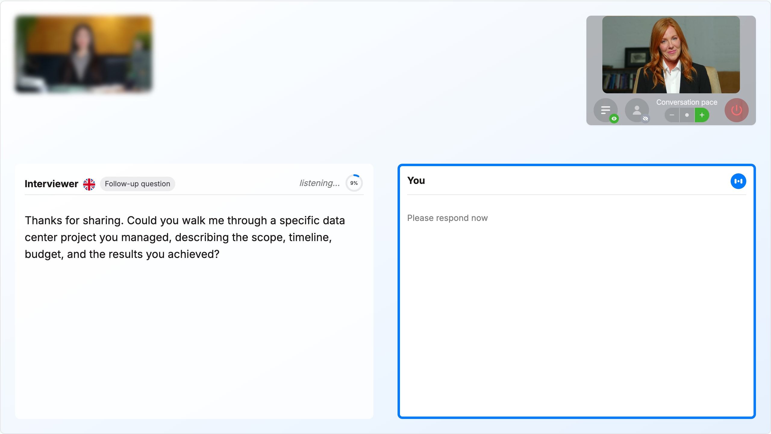Viewport: 771px width, 434px height.
Task: Decrease conversation pace with the minus button
Action: 672,115
